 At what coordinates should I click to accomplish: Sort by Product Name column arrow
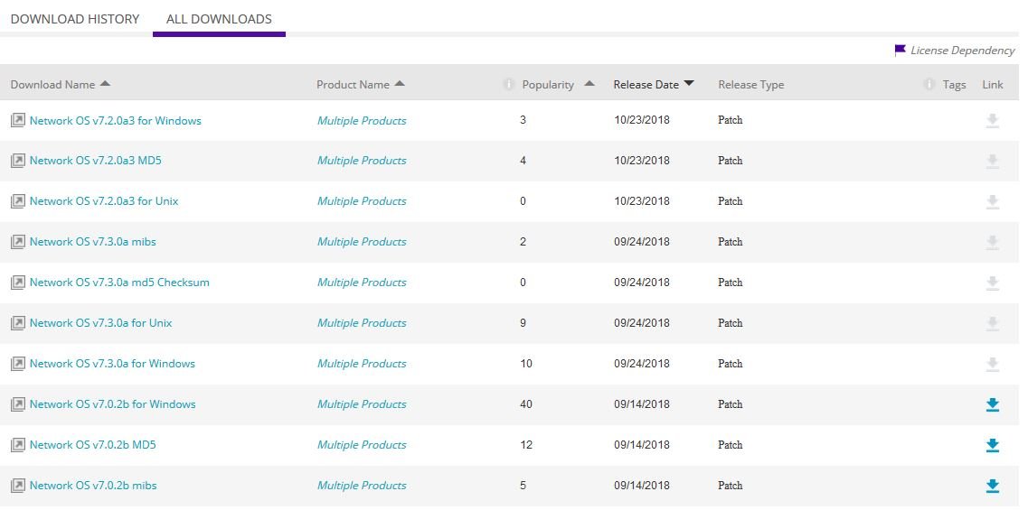click(400, 84)
